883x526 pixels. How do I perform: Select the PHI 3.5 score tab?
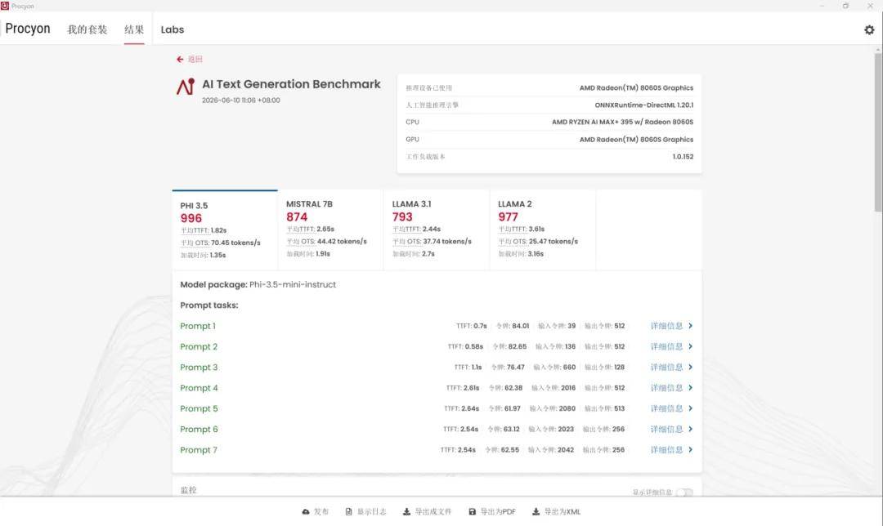coord(225,230)
